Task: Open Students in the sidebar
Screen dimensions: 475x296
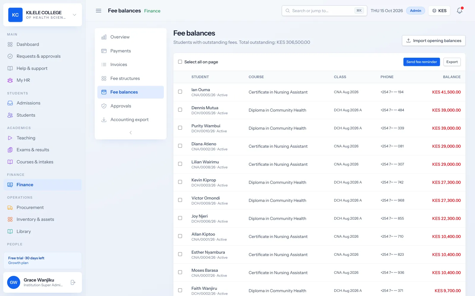Action: pyautogui.click(x=42, y=115)
